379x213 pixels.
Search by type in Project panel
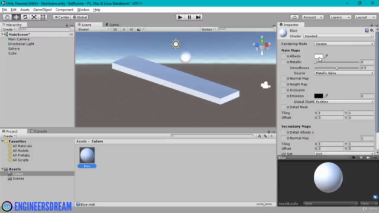tap(259, 136)
